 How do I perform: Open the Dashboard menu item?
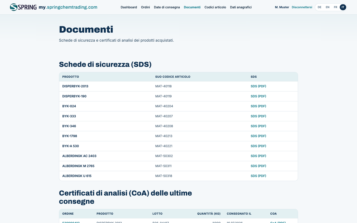click(129, 7)
